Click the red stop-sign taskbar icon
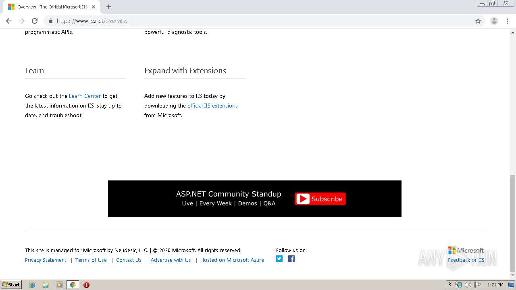Image resolution: width=516 pixels, height=290 pixels. click(x=86, y=285)
